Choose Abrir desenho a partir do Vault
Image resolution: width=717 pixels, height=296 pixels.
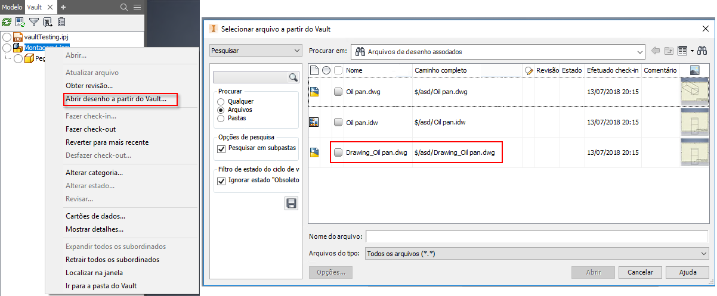point(116,99)
